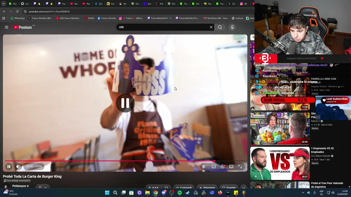The image size is (351, 197).
Task: Go back in the browser
Action: pyautogui.click(x=4, y=11)
